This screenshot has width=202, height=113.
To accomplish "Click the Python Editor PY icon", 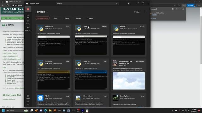I will (78, 98).
